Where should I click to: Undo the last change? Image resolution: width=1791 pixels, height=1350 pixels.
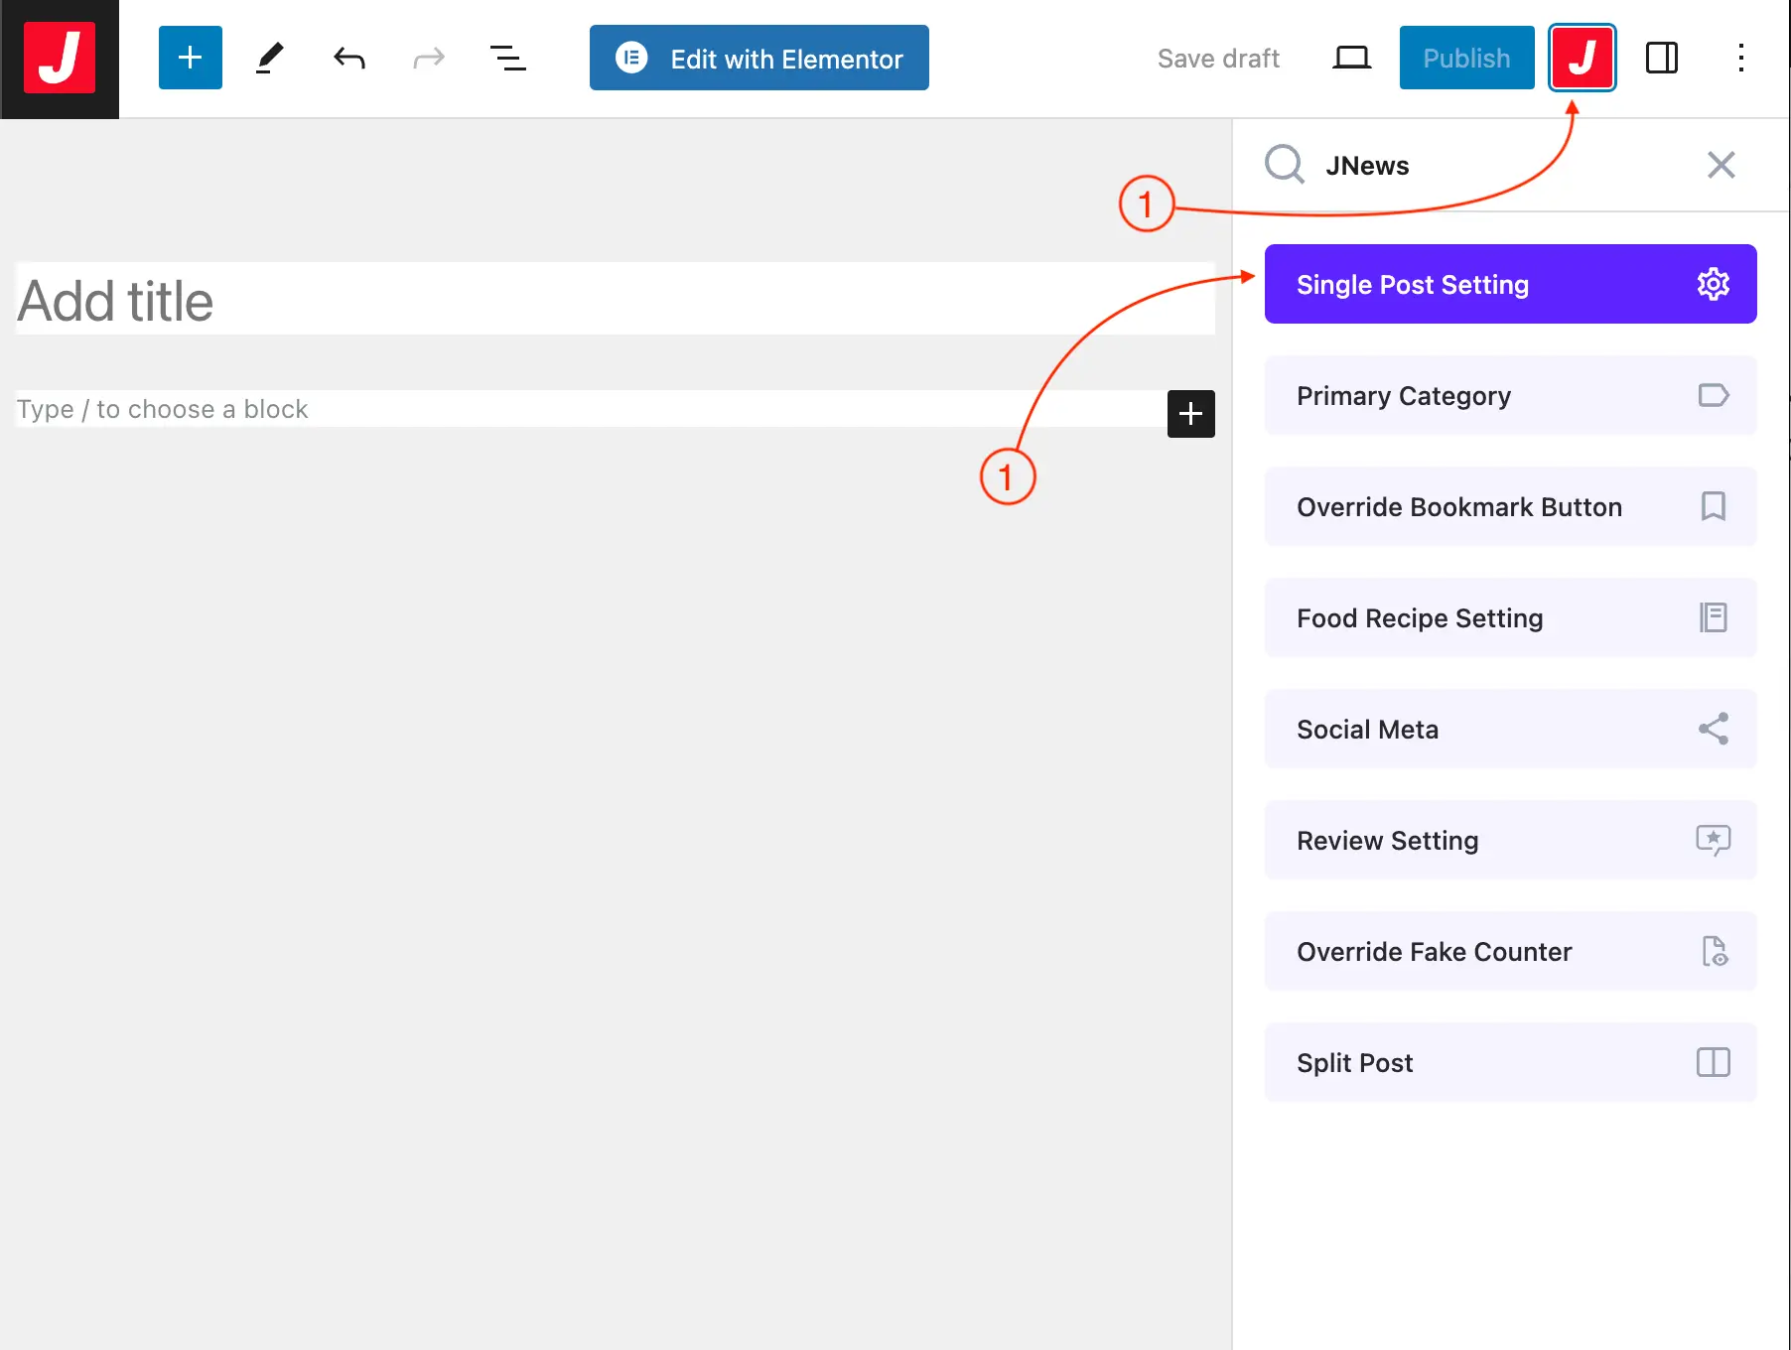coord(348,59)
